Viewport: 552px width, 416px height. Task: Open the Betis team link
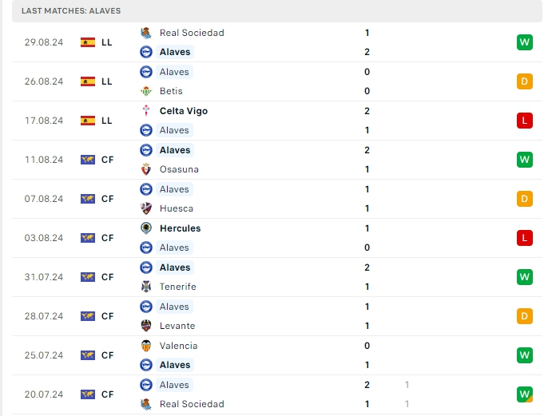(x=171, y=91)
